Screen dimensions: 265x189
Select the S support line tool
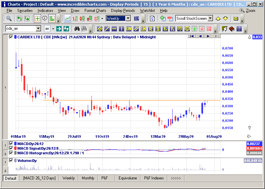(158, 29)
